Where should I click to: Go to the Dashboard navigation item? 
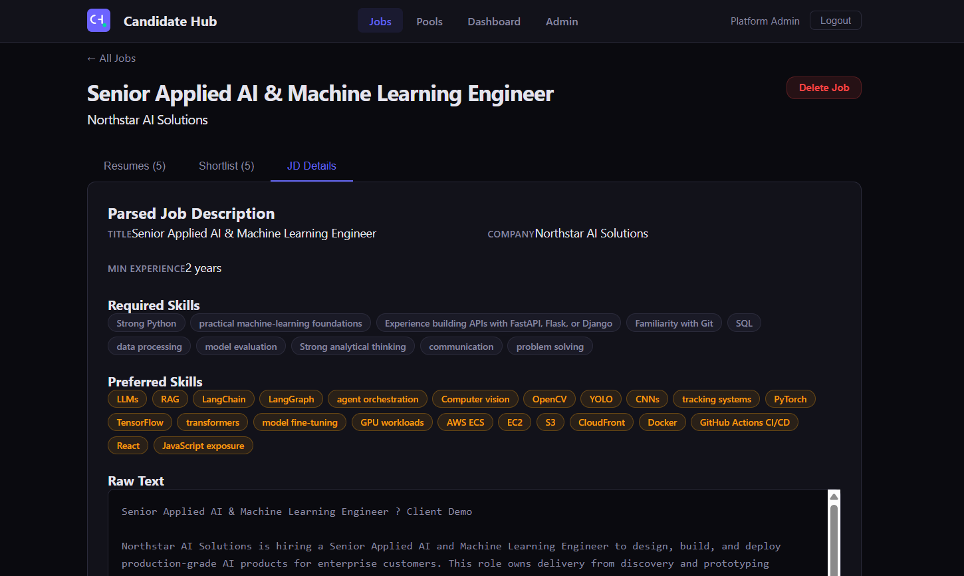point(494,21)
